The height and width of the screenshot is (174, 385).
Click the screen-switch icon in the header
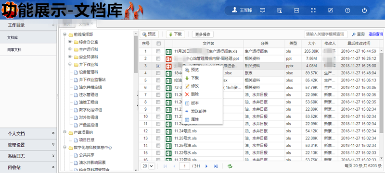(x=296, y=10)
